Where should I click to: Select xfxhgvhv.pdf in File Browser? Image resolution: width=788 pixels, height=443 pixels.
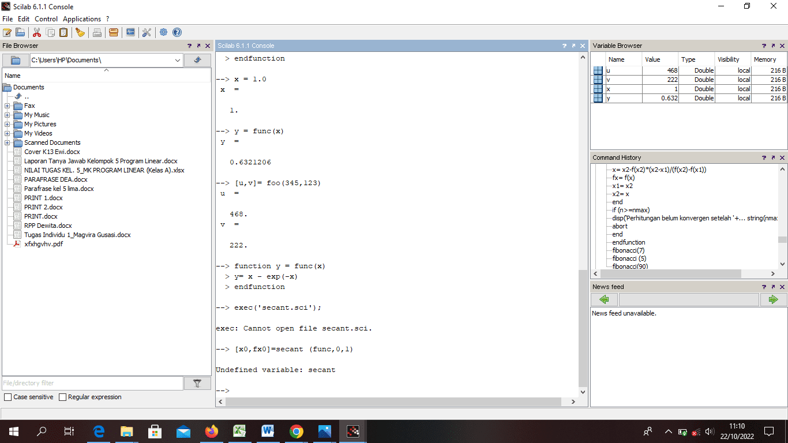[x=43, y=244]
